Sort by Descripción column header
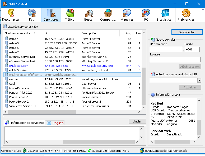 coord(100,33)
